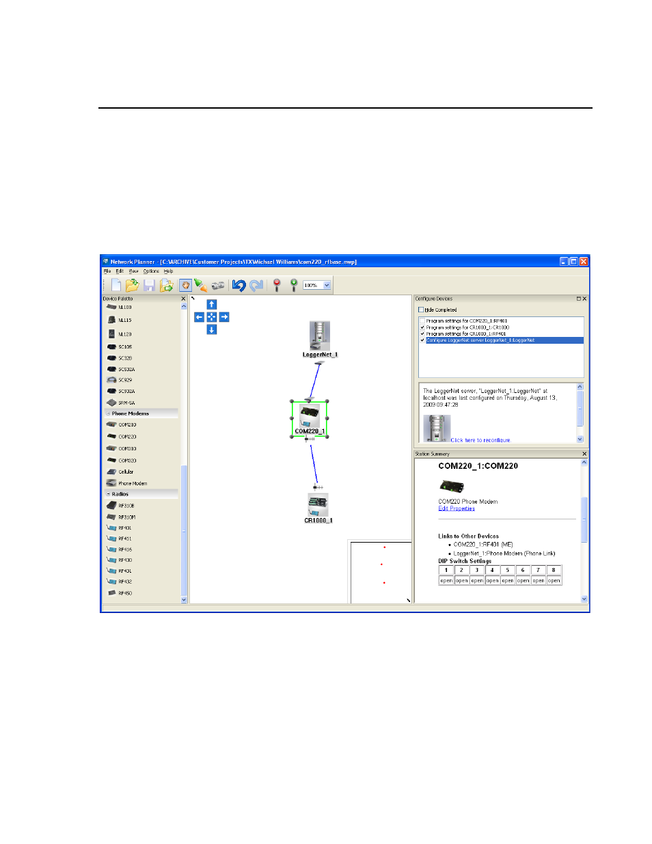Pick the NL115 device in the palette
This screenshot has height=844, width=652.
119,320
